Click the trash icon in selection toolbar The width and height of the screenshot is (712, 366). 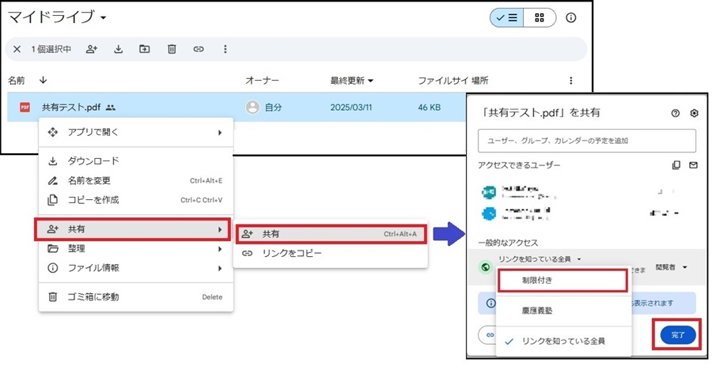pos(172,49)
